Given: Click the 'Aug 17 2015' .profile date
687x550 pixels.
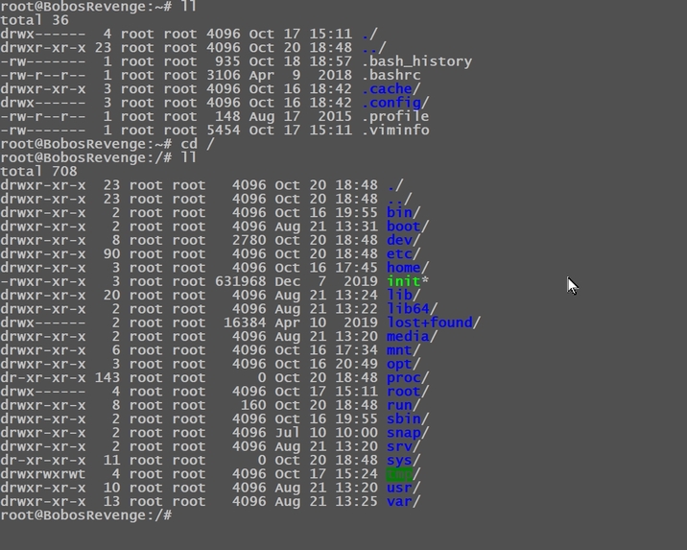Looking at the screenshot, I should pos(300,116).
